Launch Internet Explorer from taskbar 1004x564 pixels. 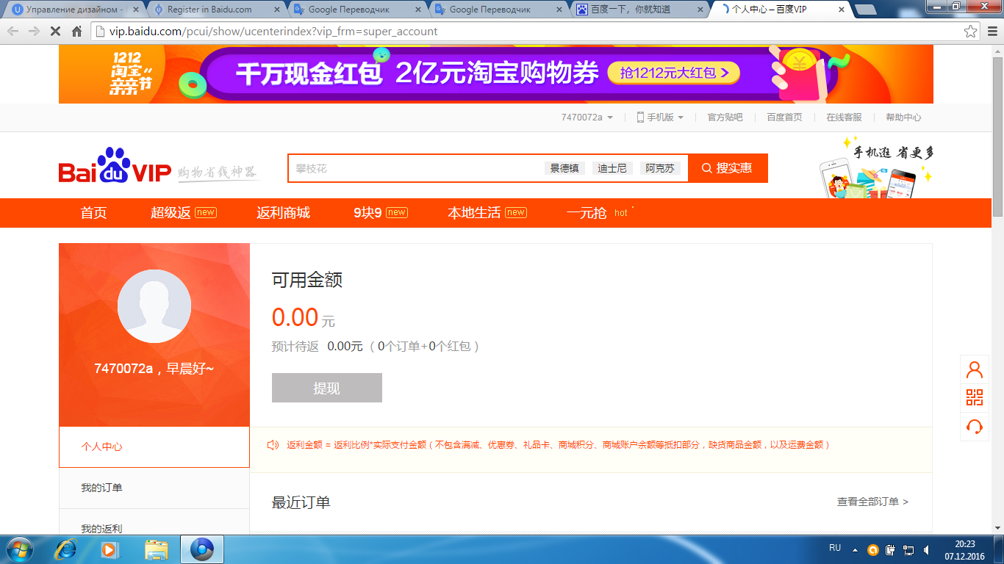66,549
